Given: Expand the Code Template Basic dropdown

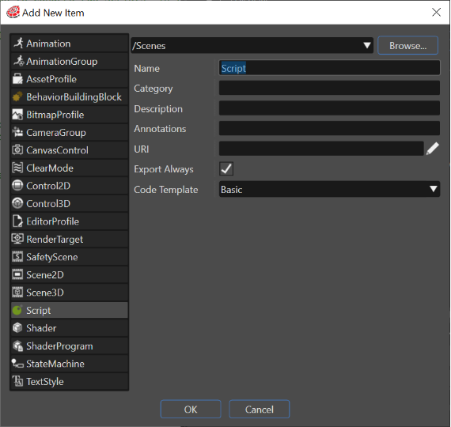Looking at the screenshot, I should pos(329,189).
